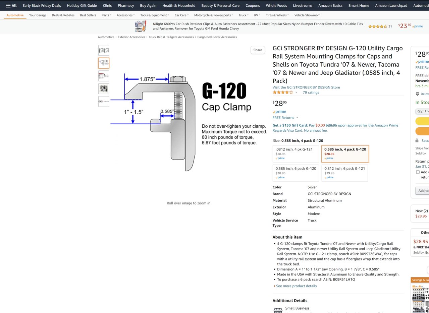Open Whole Foods in the top nav

click(276, 5)
